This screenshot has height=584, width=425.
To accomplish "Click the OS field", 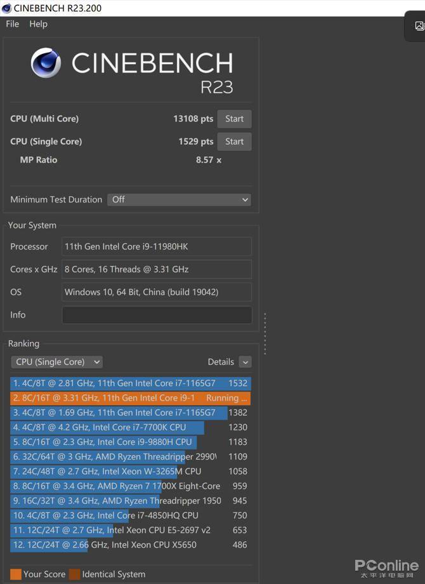I will (x=157, y=292).
